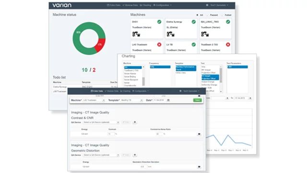Open the user account menu in dashboard navbar

coord(219,5)
